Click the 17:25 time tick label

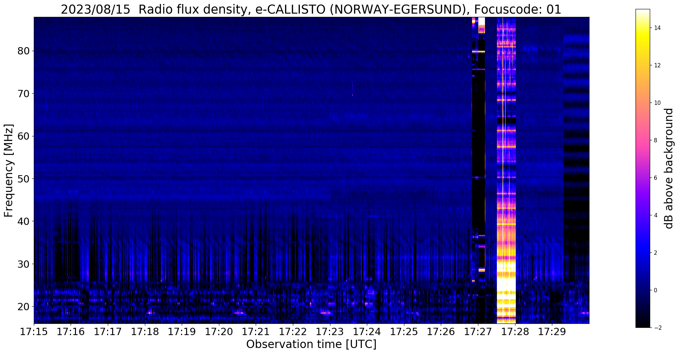(x=404, y=332)
